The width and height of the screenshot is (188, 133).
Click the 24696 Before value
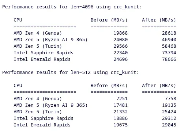pos(121,59)
